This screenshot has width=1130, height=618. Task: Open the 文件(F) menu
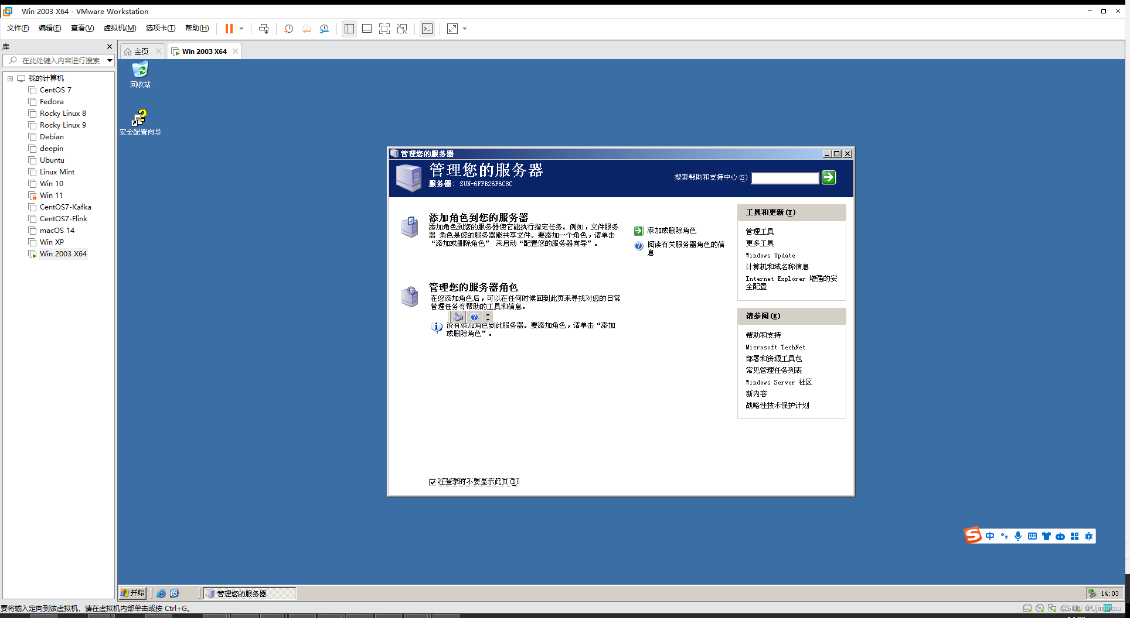18,28
